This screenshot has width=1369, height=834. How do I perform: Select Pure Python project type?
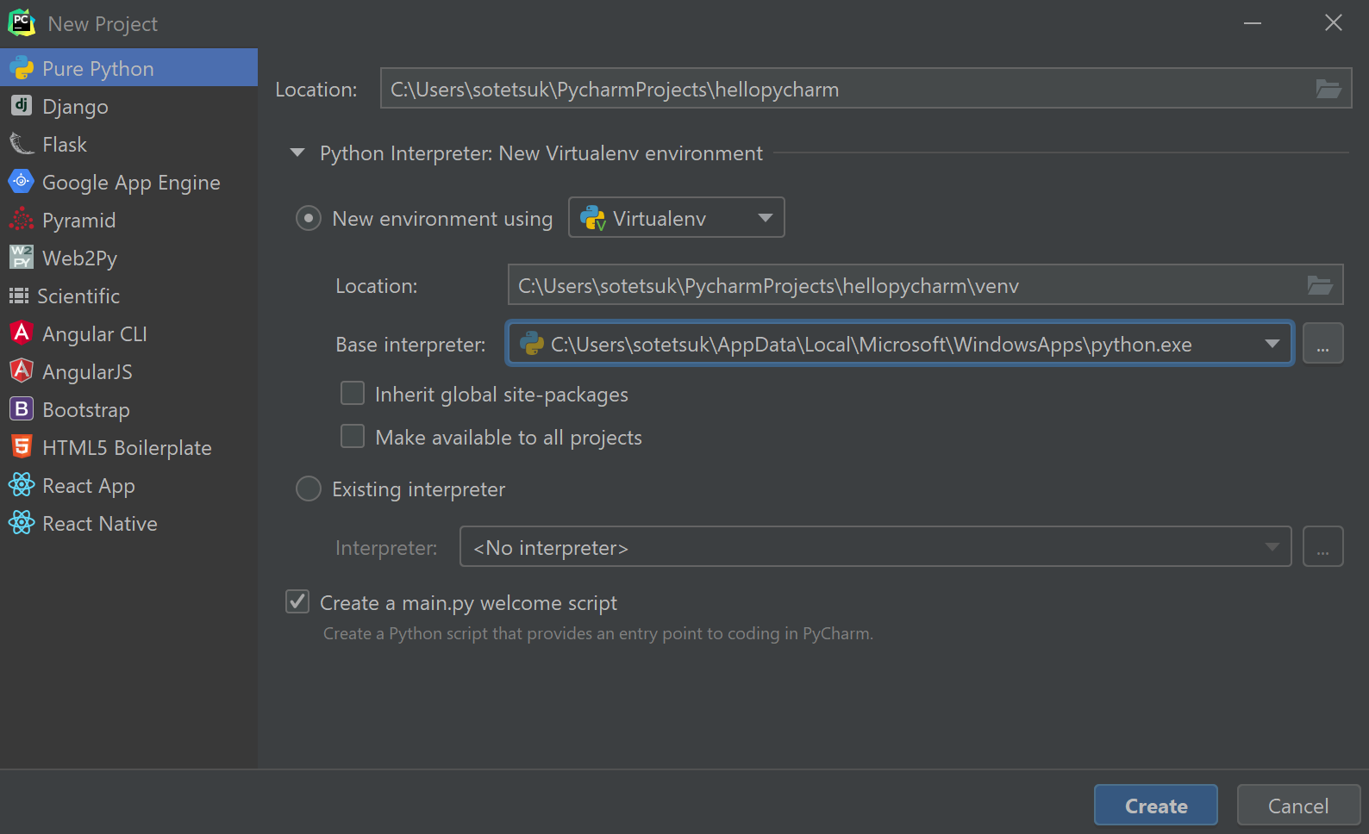[x=128, y=67]
